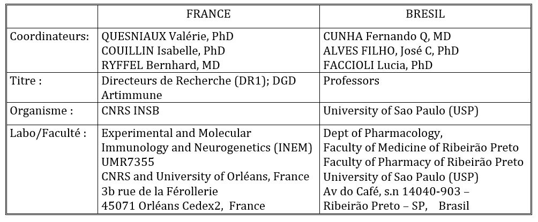Click the Professors cell

click(x=352, y=81)
